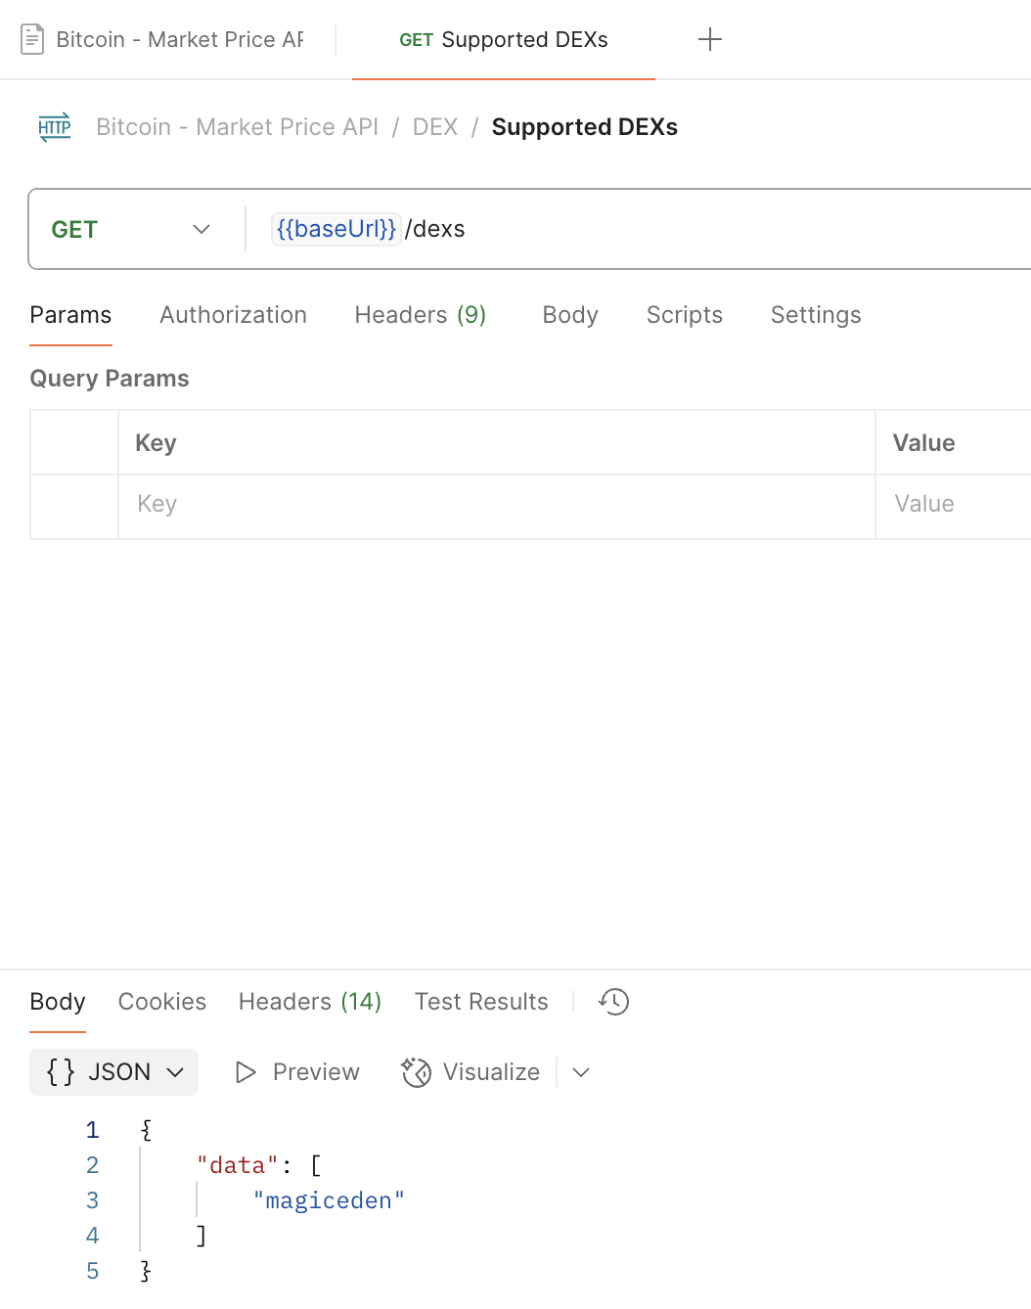
Task: Click the "magiceden" value in the response
Action: pyautogui.click(x=329, y=1200)
